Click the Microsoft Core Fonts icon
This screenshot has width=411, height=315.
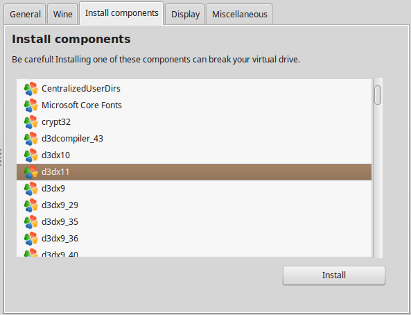pyautogui.click(x=31, y=105)
